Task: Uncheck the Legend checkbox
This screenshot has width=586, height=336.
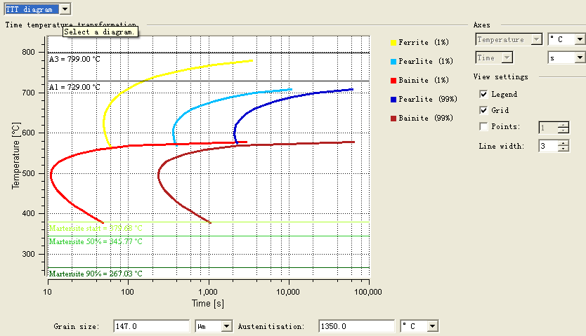Action: pyautogui.click(x=483, y=94)
